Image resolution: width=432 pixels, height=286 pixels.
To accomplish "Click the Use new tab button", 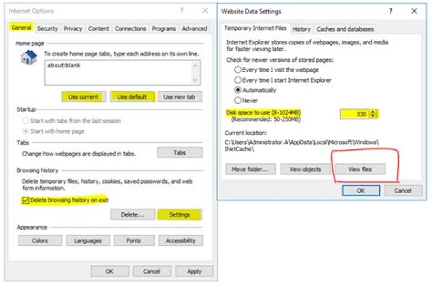I will [179, 97].
